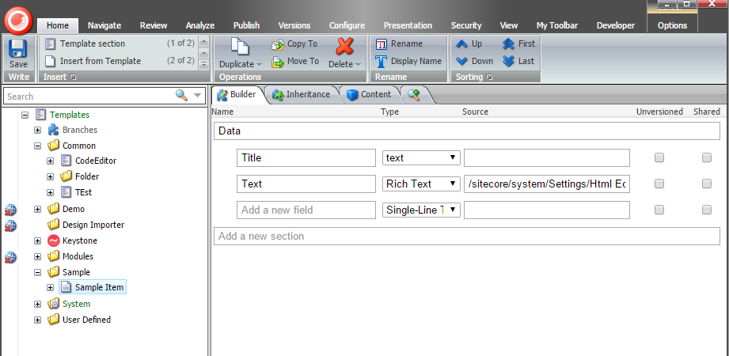Click the Copy To icon
This screenshot has width=729, height=356.
(x=278, y=44)
